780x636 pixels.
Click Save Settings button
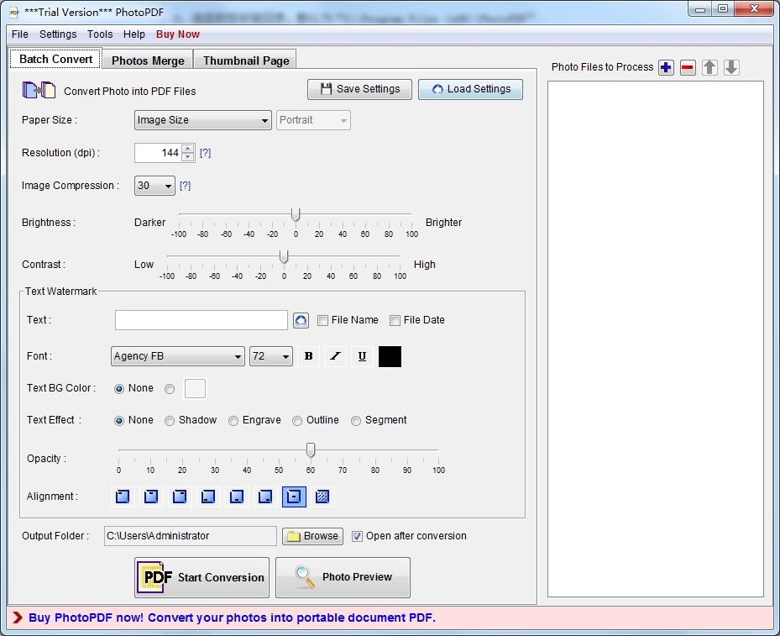point(359,89)
